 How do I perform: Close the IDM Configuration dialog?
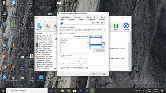point(107,13)
